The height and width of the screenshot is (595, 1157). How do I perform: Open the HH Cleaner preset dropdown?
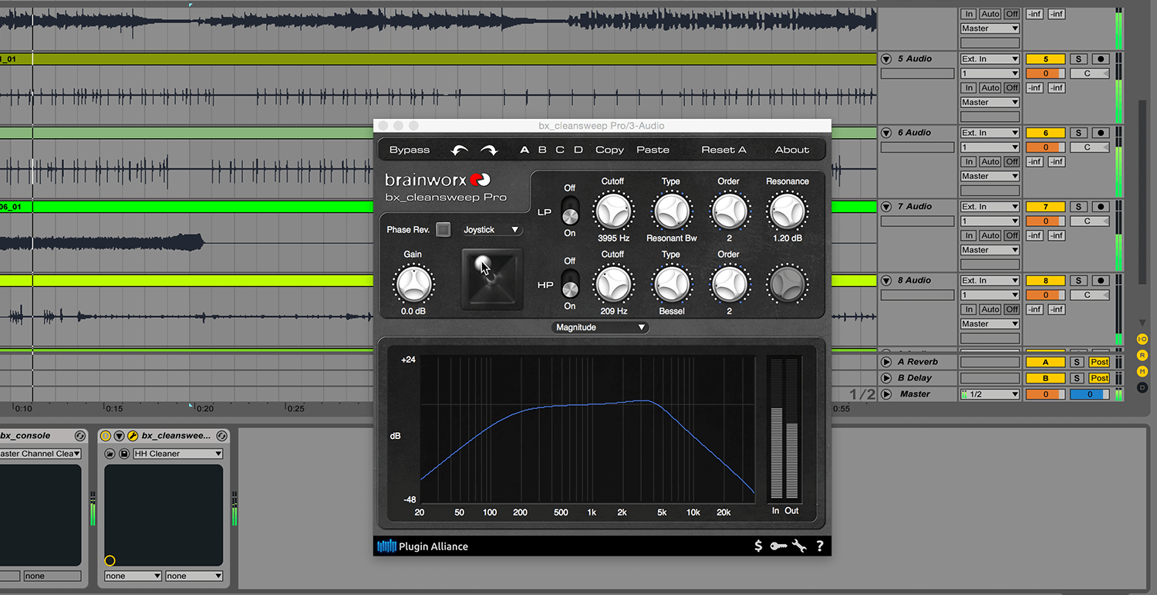point(178,454)
